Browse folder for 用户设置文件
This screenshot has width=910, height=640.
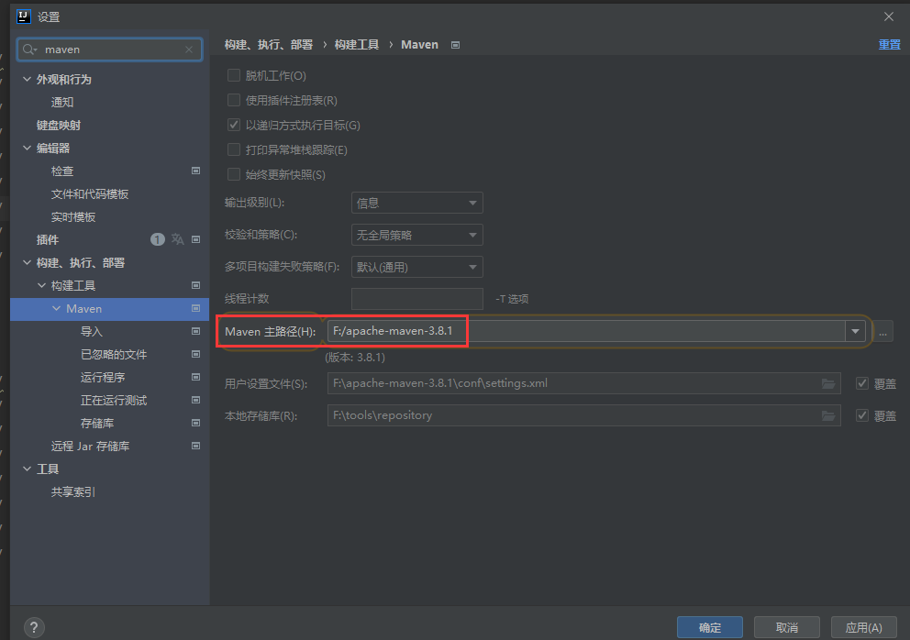click(x=828, y=383)
